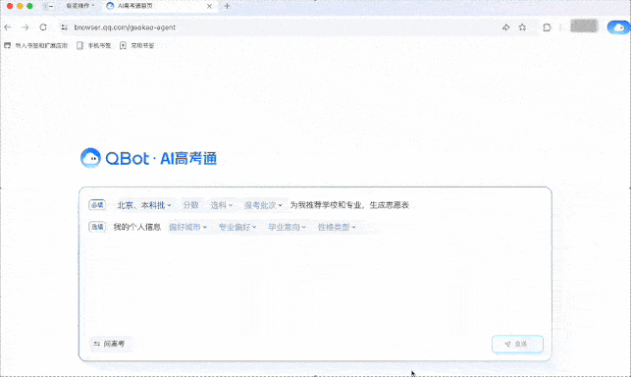Open the 选科 subject selection dropdown

222,205
